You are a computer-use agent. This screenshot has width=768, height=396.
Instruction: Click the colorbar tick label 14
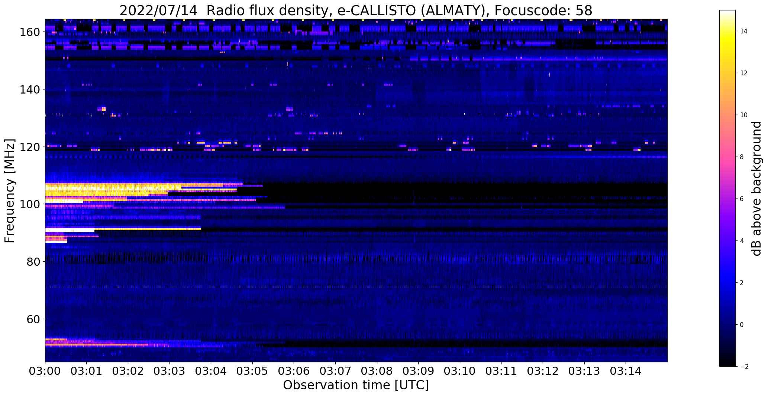click(x=744, y=31)
